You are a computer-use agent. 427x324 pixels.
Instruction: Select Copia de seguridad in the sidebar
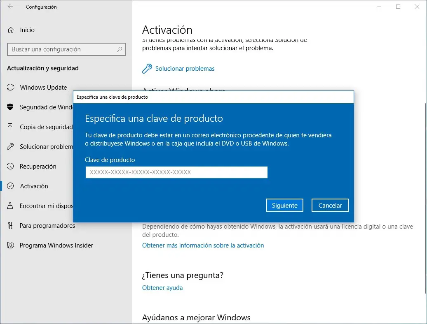click(x=46, y=127)
